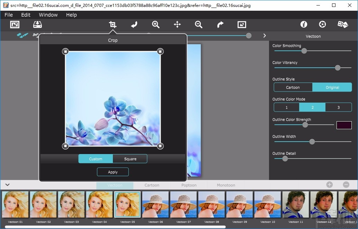Click the zoom out magnifier

[198, 25]
